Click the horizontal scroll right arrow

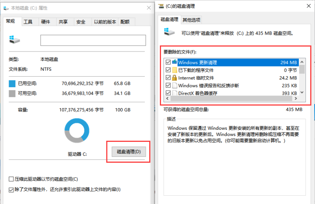(296, 98)
